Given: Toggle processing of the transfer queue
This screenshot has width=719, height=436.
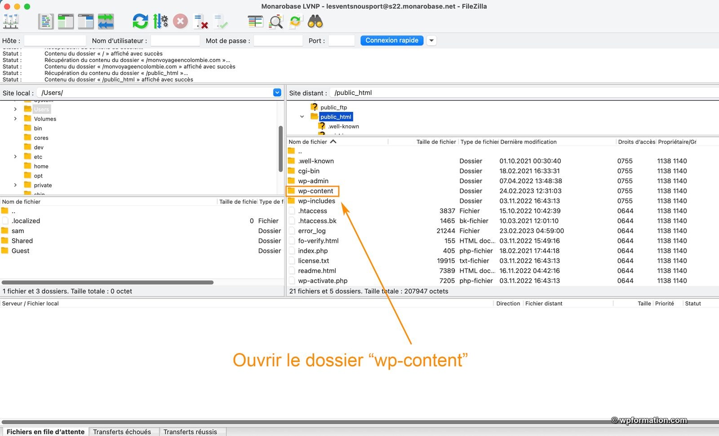Looking at the screenshot, I should tap(160, 22).
